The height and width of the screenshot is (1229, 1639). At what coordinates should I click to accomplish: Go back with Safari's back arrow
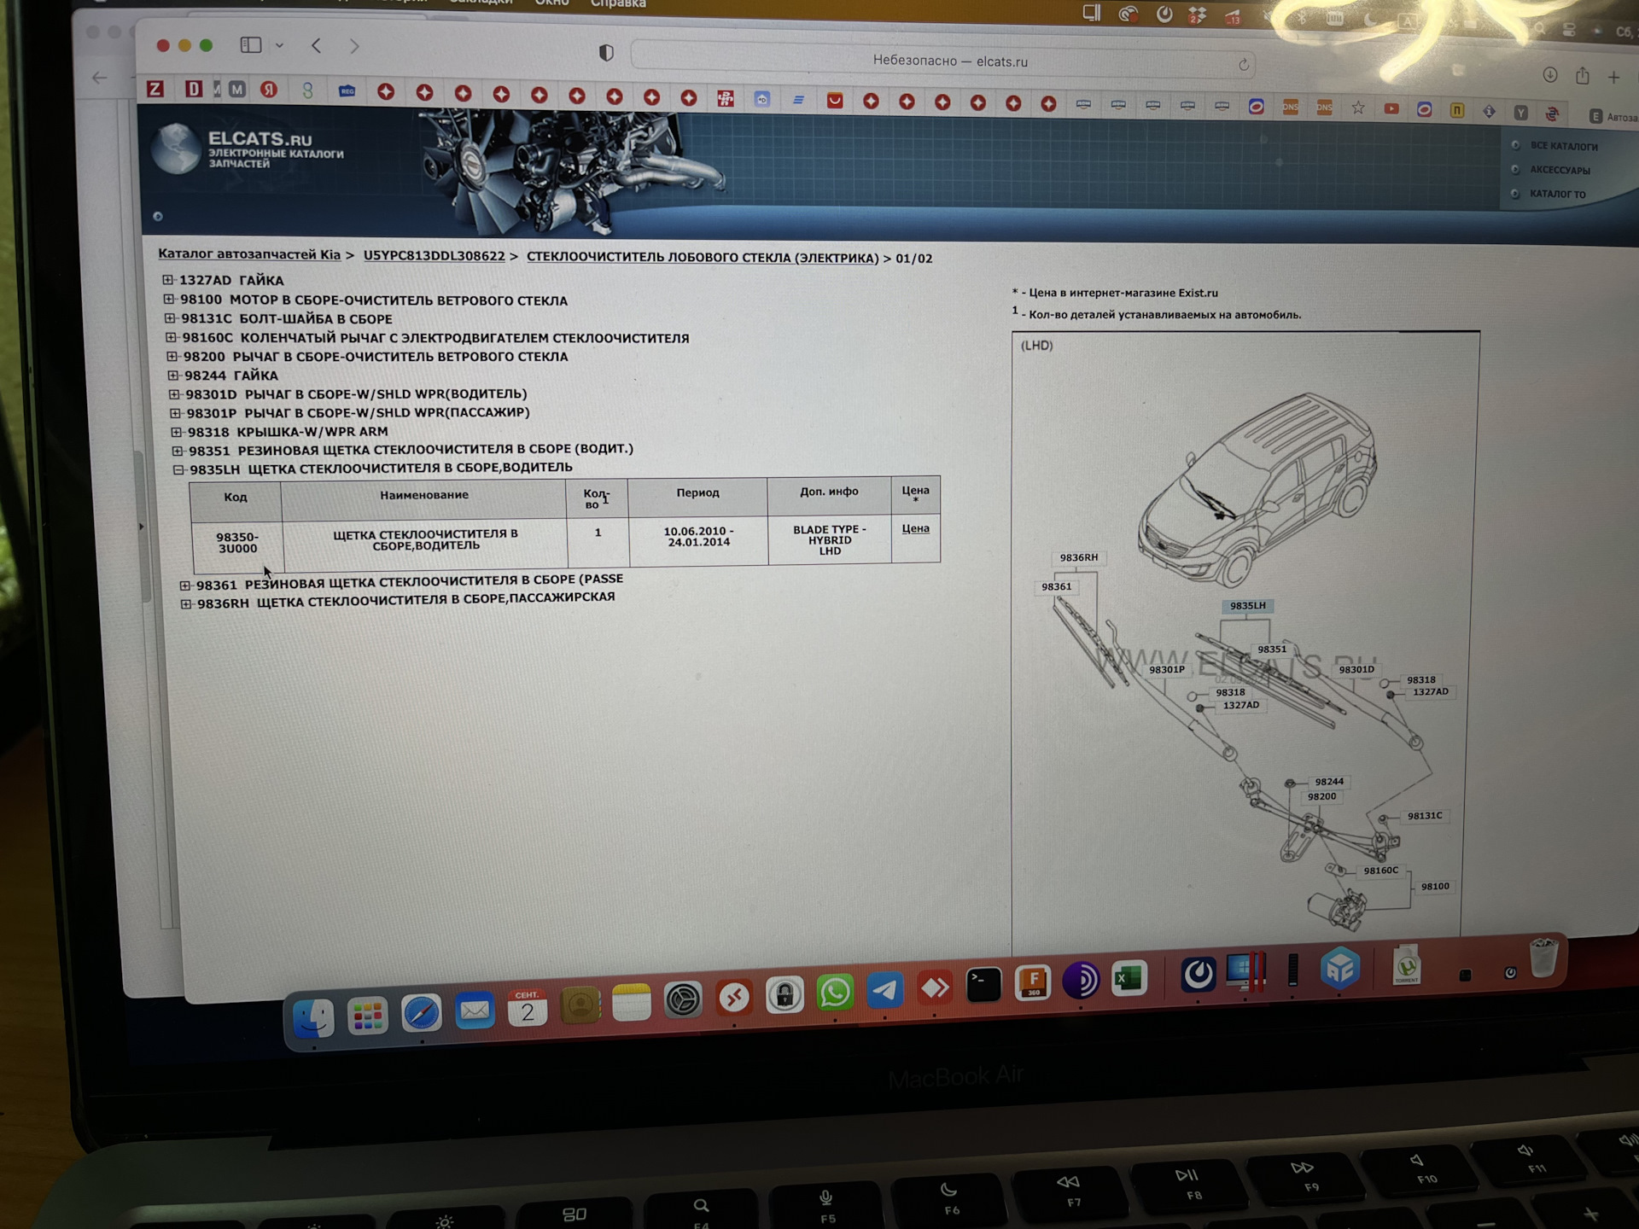click(317, 46)
